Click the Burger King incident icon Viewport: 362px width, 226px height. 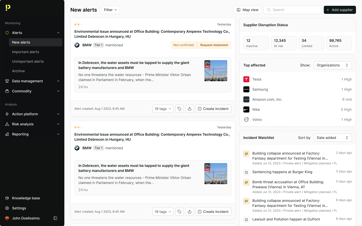tap(246, 172)
